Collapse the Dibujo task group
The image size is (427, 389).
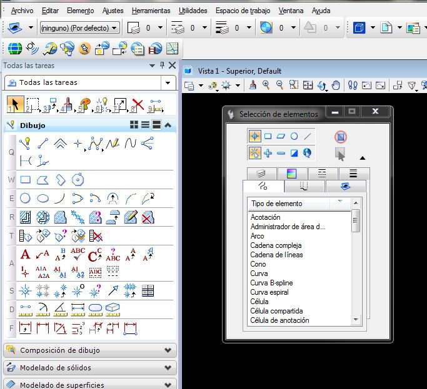click(x=168, y=125)
